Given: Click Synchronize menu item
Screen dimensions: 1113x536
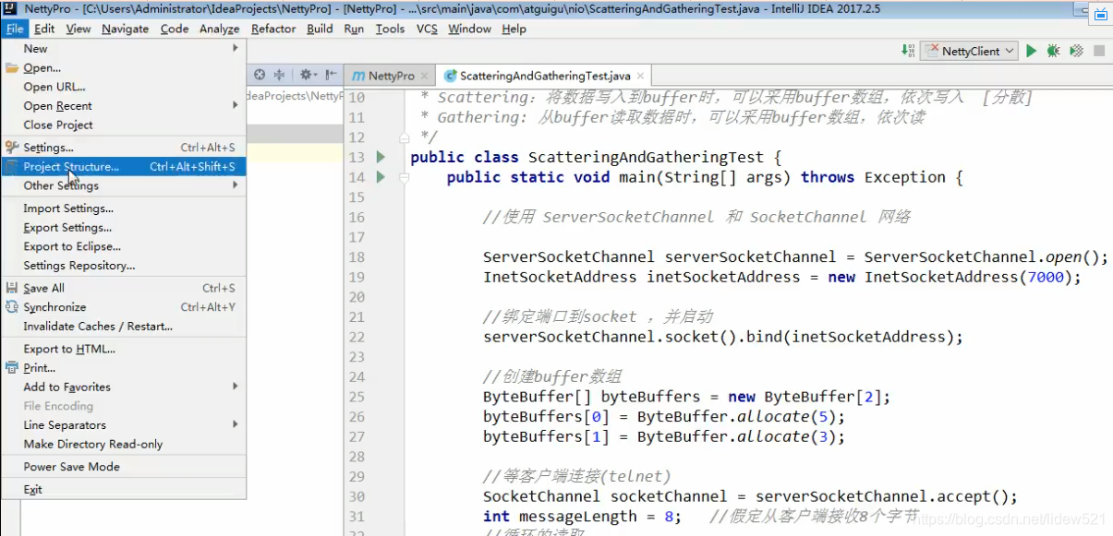Looking at the screenshot, I should pos(124,307).
